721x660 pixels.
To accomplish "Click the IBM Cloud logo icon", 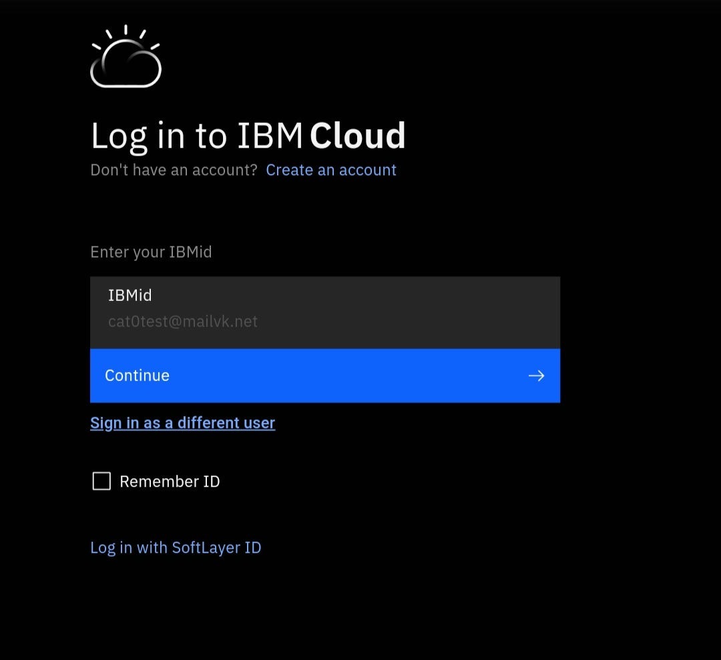I will [x=126, y=64].
